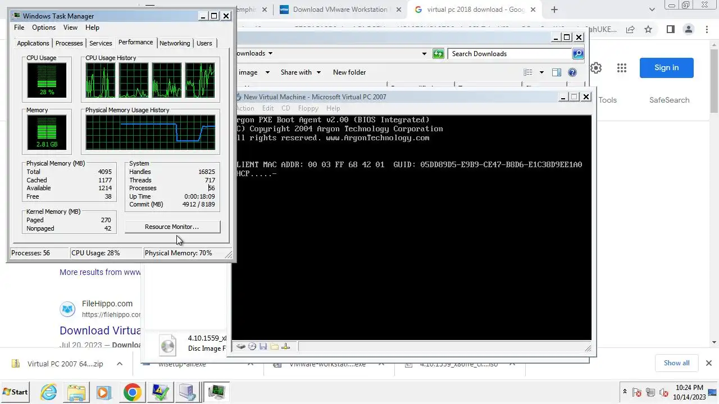Screen dimensions: 719x404
Task: Switch to the Networking tab
Action: click(x=175, y=43)
